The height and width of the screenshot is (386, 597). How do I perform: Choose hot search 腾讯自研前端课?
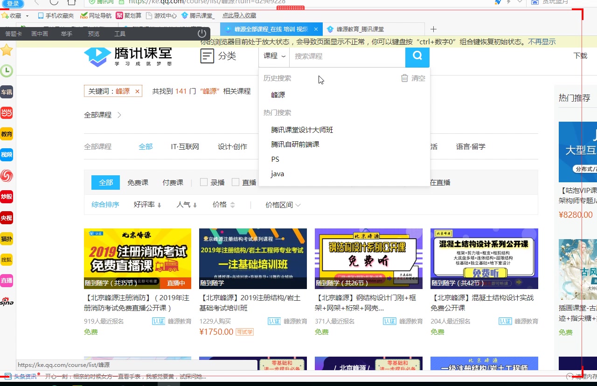point(295,145)
